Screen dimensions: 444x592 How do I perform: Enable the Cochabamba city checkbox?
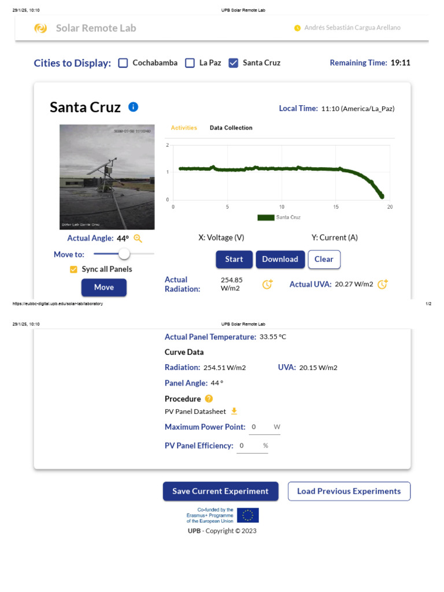click(x=123, y=63)
